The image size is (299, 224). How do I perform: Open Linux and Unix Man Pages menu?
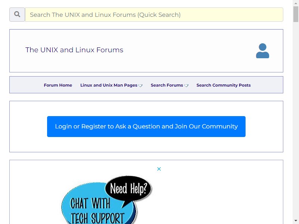(109, 85)
